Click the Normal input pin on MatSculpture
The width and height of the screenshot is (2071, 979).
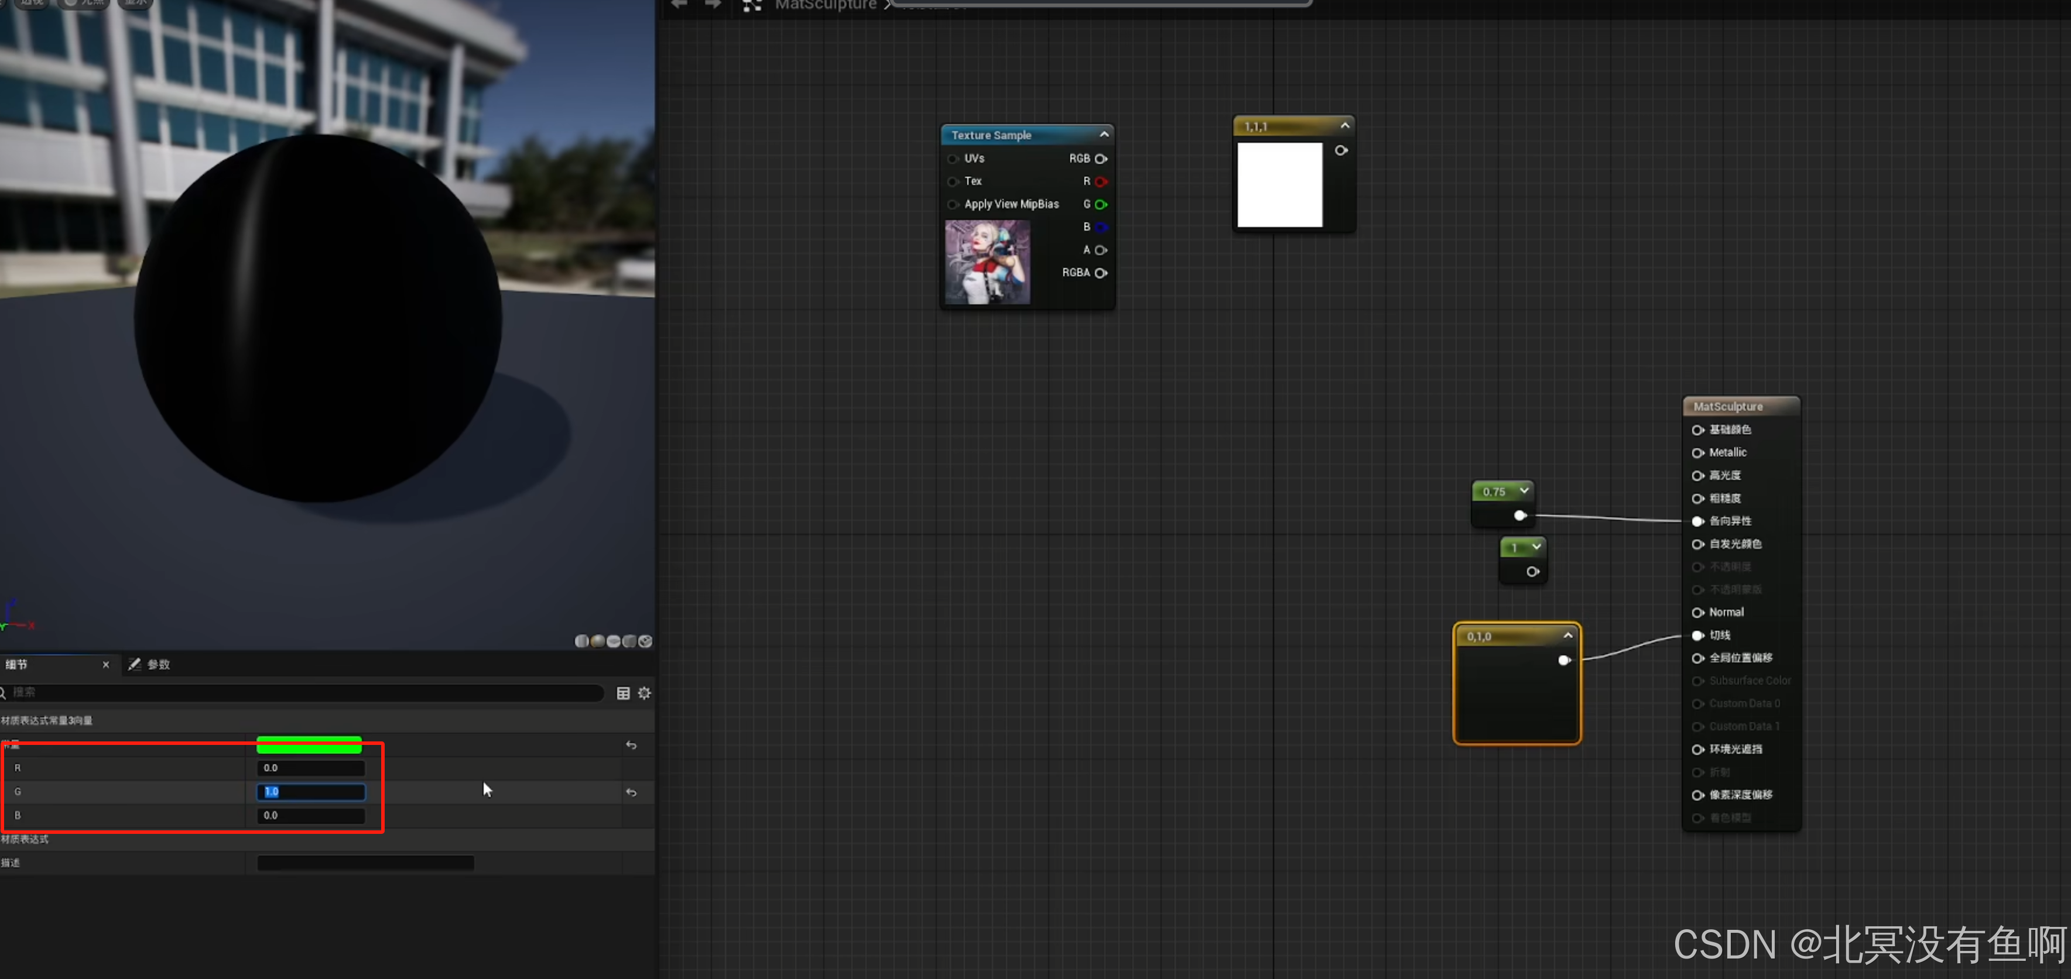coord(1697,613)
